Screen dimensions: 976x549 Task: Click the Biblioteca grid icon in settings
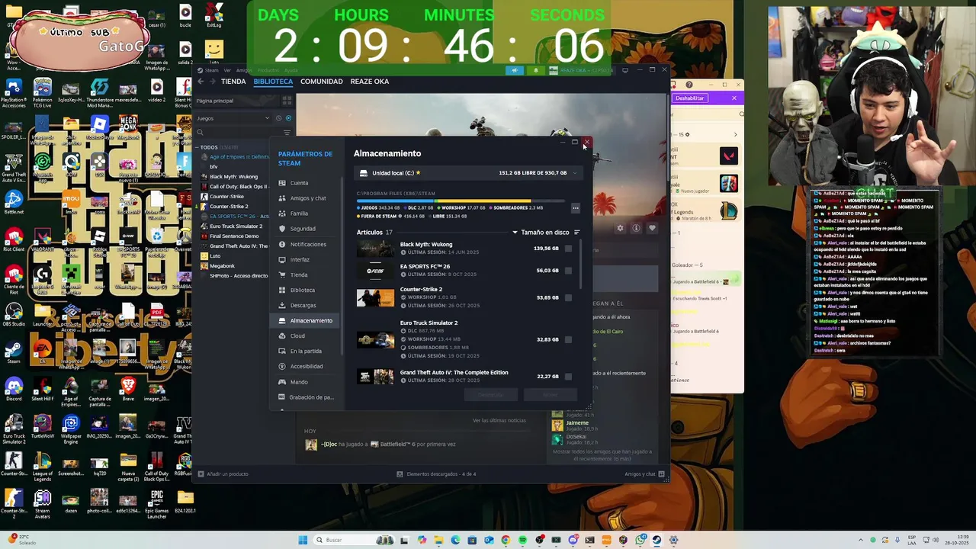pyautogui.click(x=282, y=290)
